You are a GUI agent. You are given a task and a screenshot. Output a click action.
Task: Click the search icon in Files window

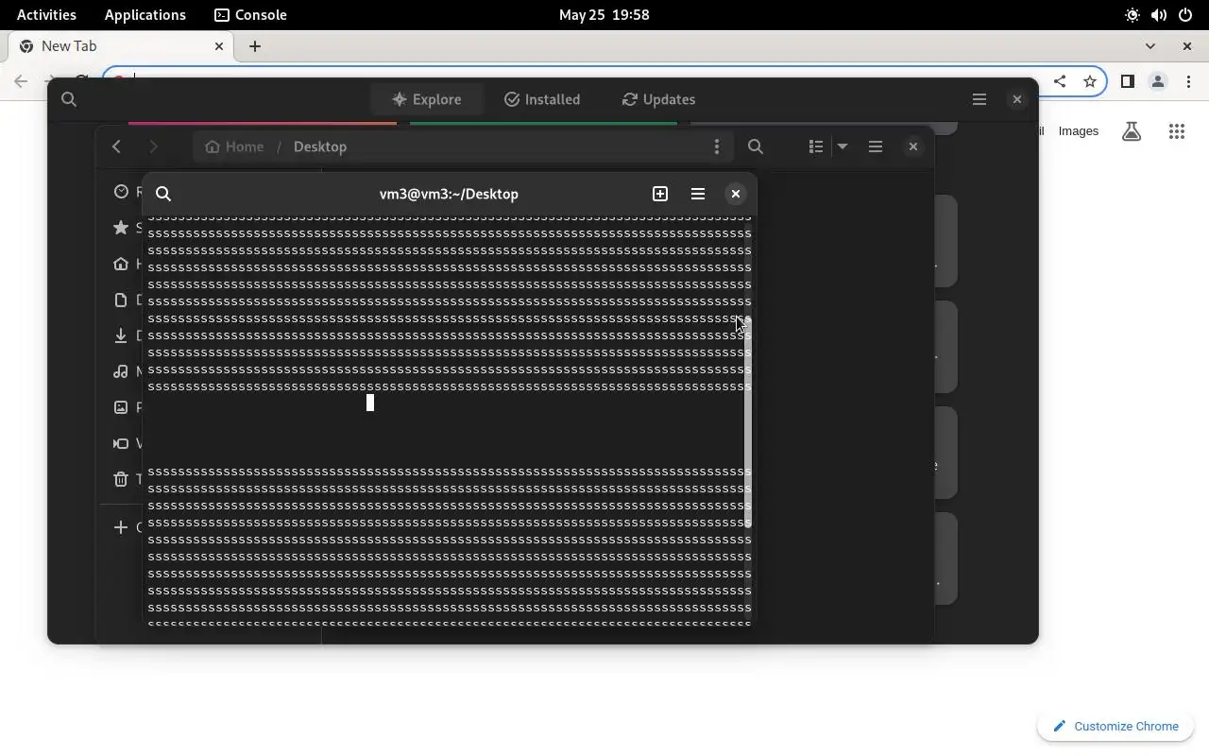756,146
